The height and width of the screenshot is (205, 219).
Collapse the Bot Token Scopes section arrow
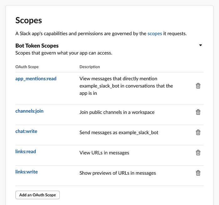(x=201, y=45)
